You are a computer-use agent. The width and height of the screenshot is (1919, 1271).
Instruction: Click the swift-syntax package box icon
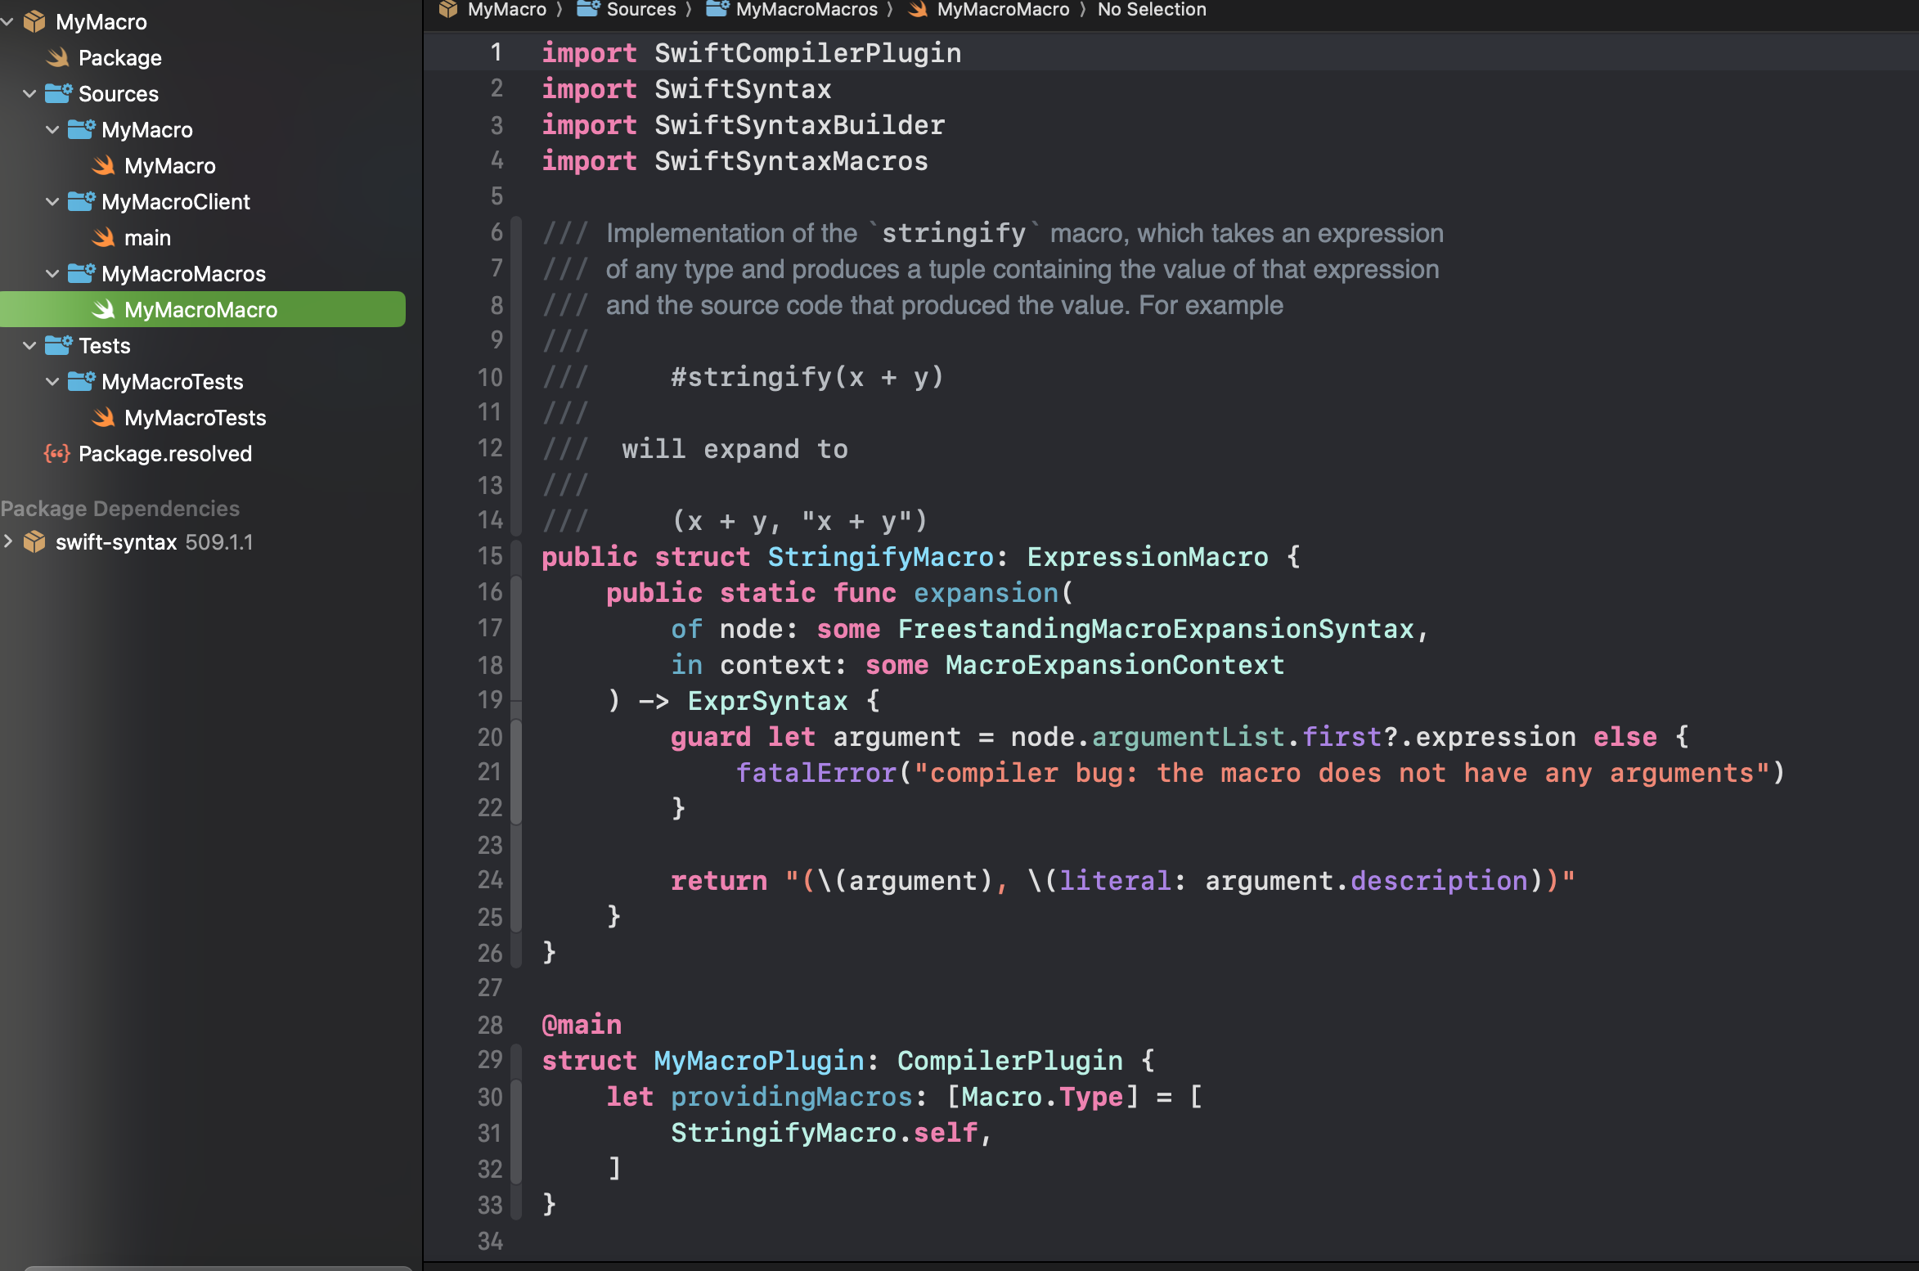(34, 542)
